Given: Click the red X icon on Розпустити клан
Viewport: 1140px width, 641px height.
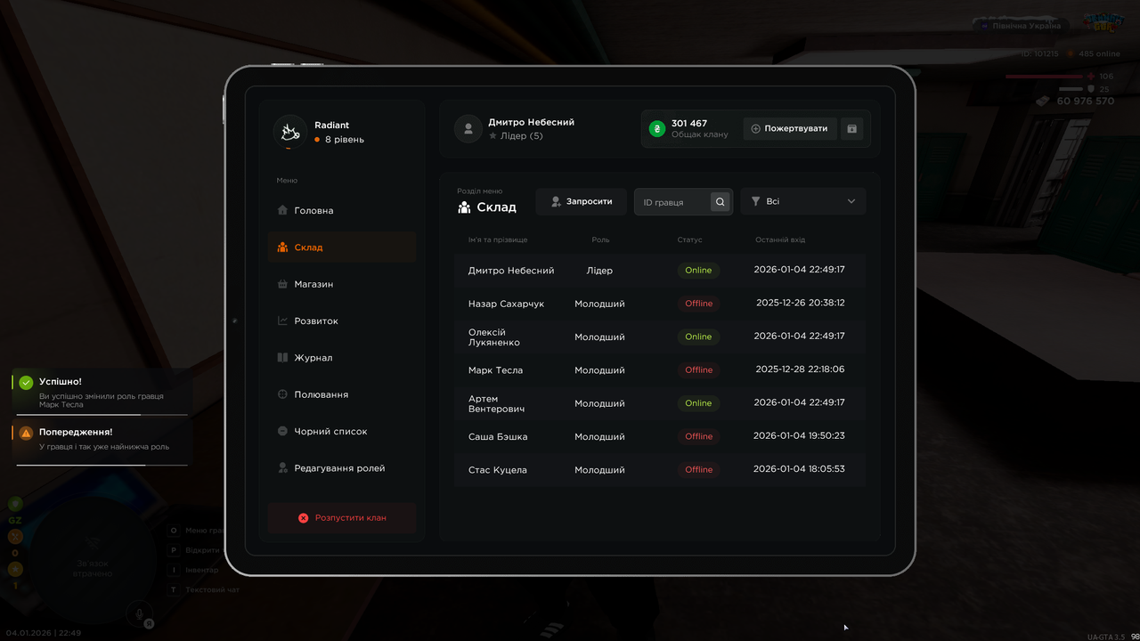Looking at the screenshot, I should (x=303, y=517).
